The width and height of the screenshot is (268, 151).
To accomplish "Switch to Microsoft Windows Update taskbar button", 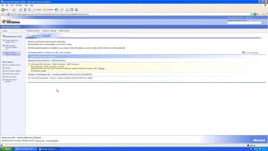I will pos(49,149).
